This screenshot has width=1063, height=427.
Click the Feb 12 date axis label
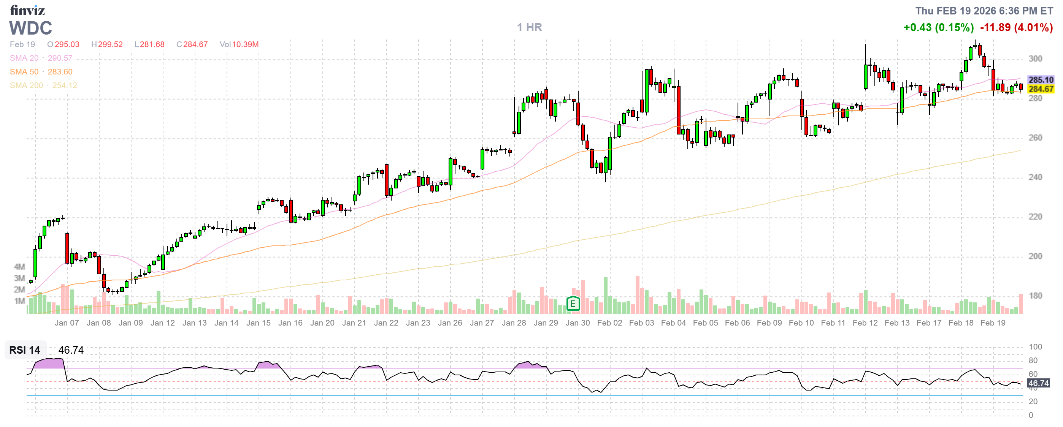click(865, 323)
